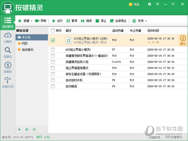Enable checkbox for 自动喊话
The width and height of the screenshot is (188, 141).
[x=53, y=86]
